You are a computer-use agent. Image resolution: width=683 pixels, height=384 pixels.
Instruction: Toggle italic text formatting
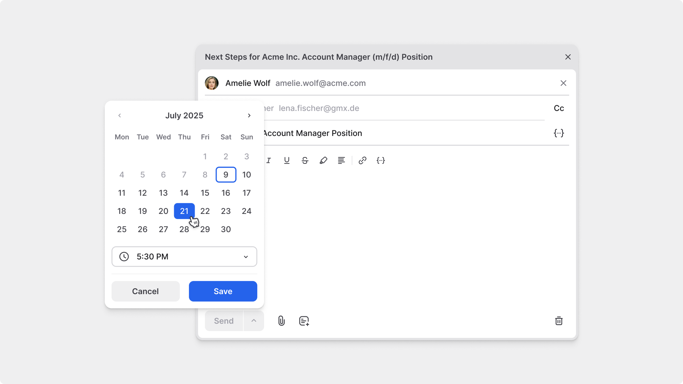point(269,160)
